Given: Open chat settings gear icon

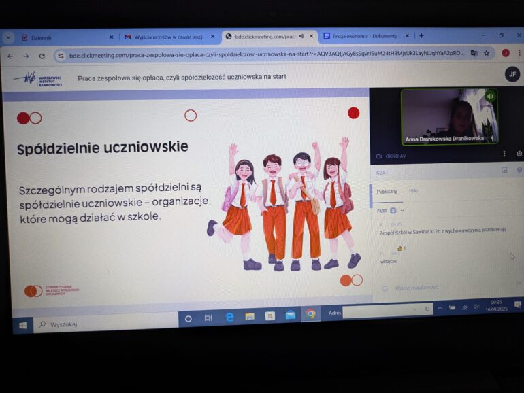Looking at the screenshot, I should [x=519, y=170].
